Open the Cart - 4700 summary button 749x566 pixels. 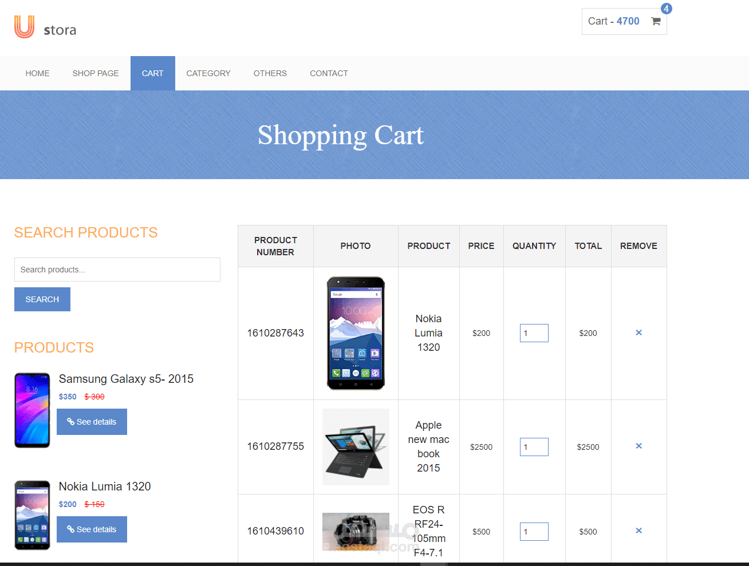pyautogui.click(x=624, y=21)
